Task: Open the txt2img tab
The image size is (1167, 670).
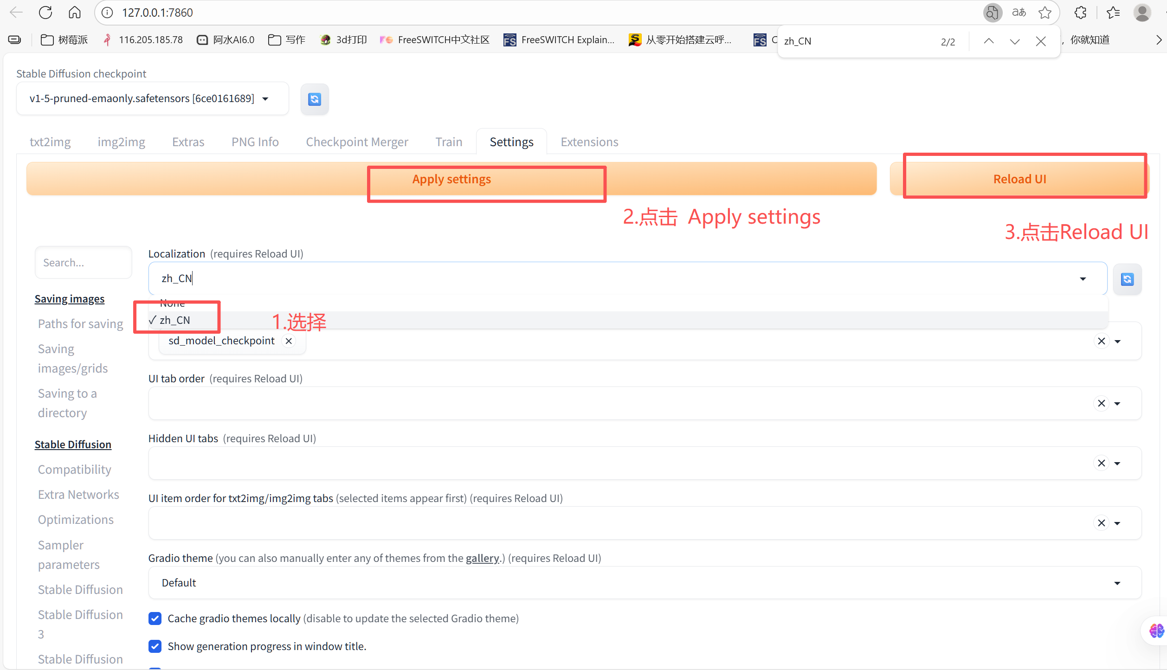Action: click(x=50, y=142)
